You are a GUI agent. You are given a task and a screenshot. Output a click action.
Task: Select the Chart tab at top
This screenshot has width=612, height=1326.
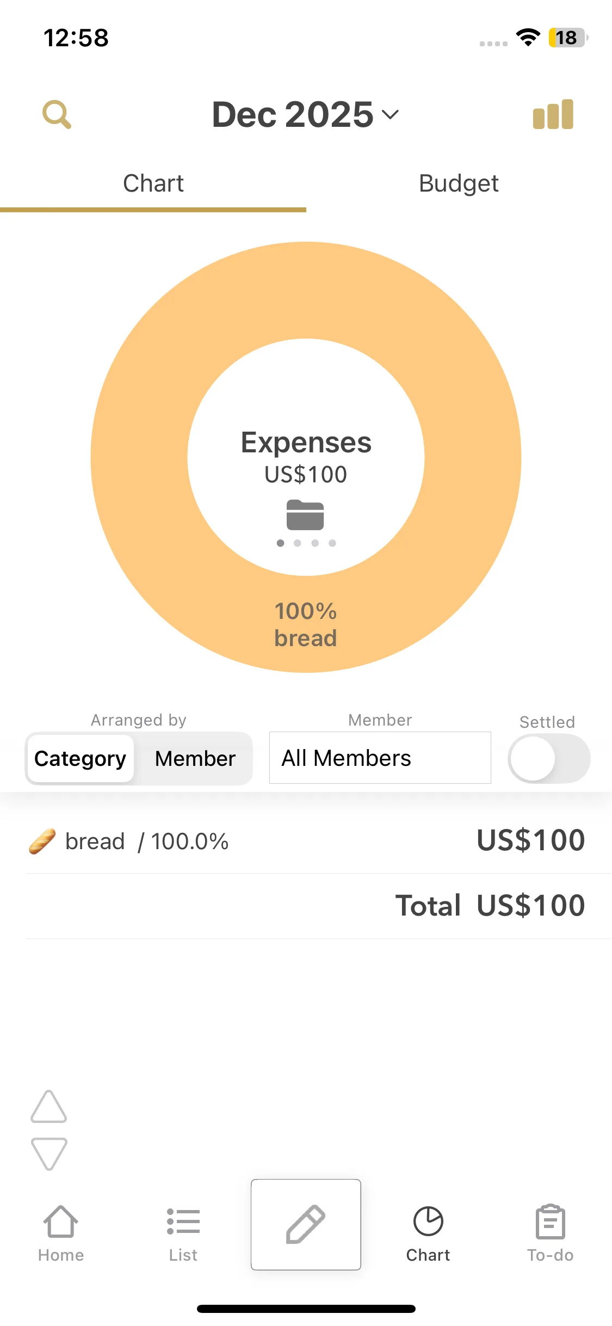click(x=153, y=183)
